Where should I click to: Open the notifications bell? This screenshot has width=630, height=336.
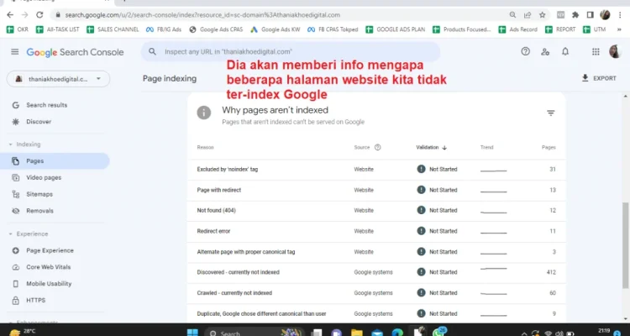click(565, 51)
